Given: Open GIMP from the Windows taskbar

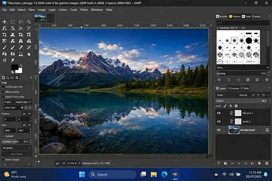Looking at the screenshot, I should click(175, 174).
